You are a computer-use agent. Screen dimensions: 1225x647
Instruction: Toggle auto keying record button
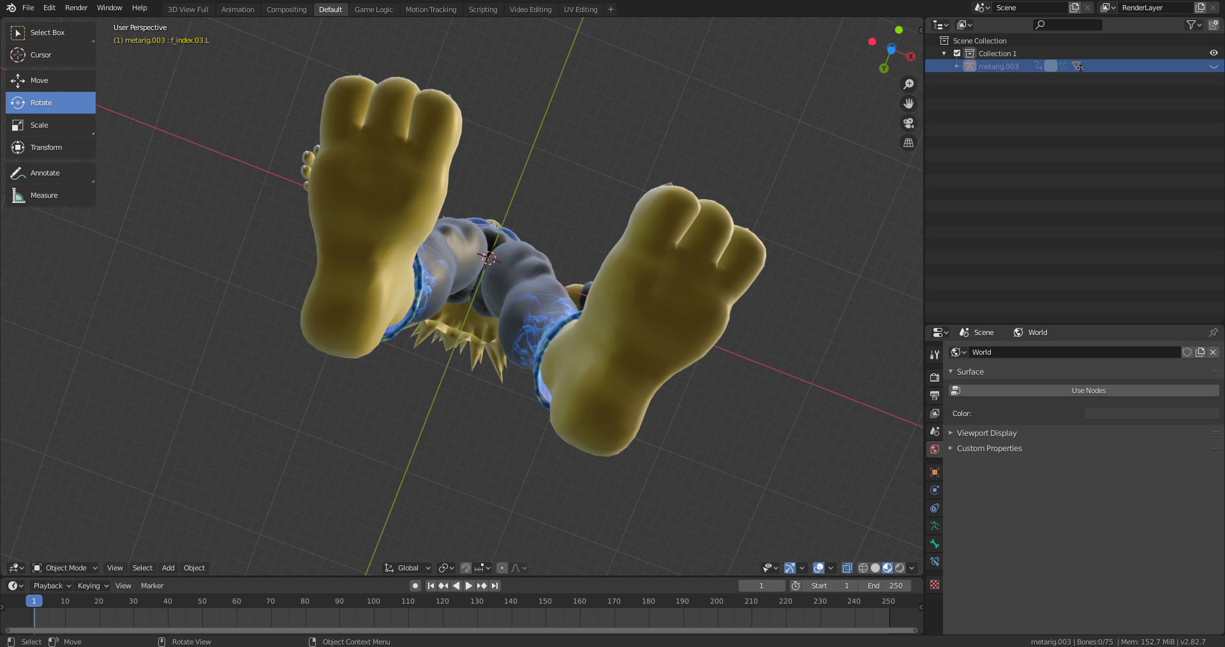tap(415, 586)
